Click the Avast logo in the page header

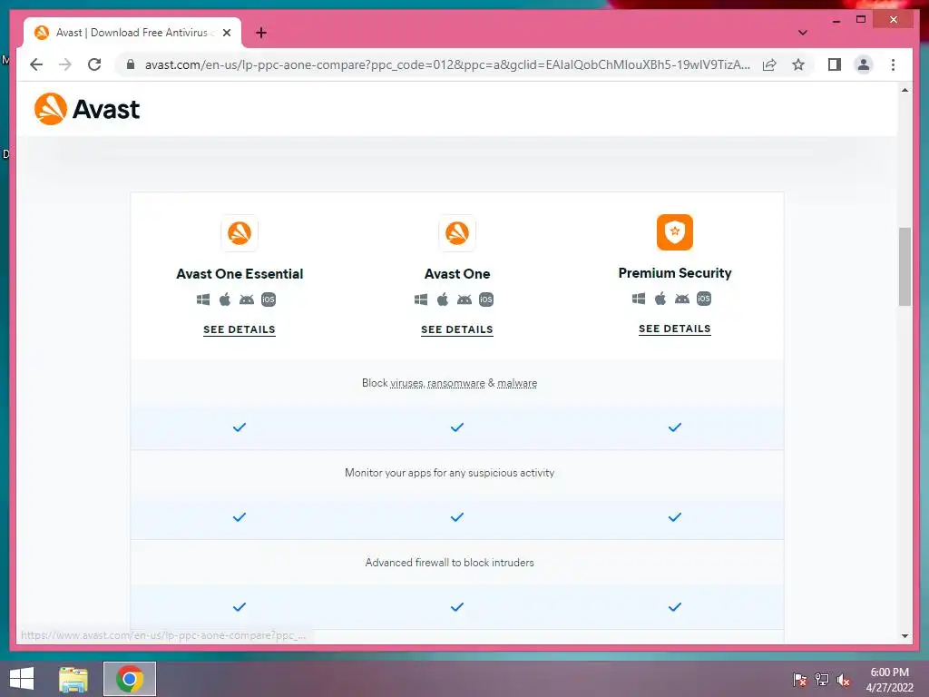(x=87, y=109)
